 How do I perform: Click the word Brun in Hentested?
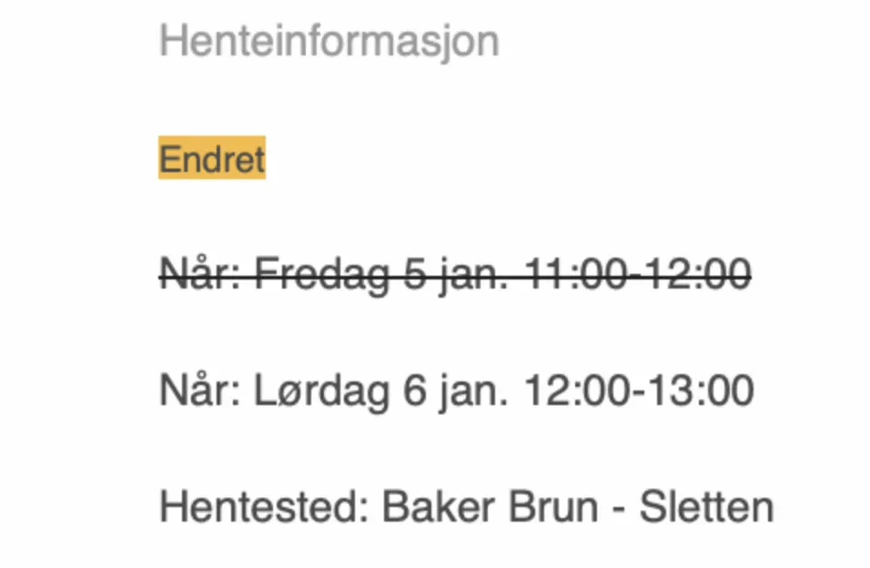[x=553, y=507]
